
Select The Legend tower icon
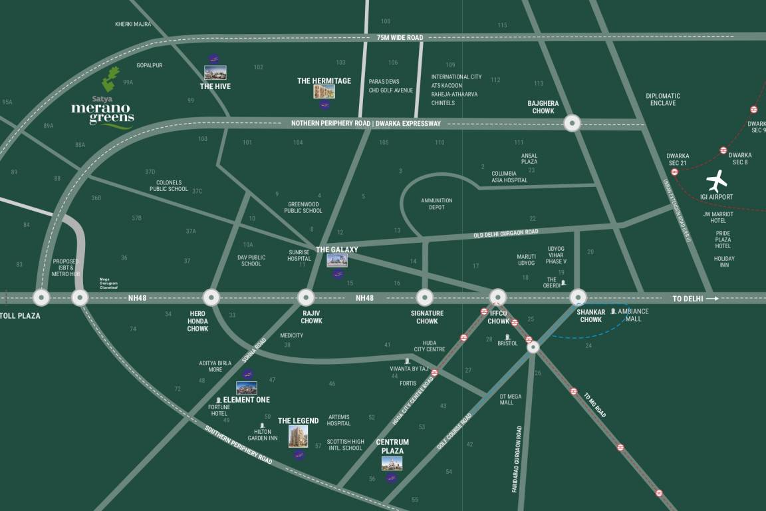299,436
